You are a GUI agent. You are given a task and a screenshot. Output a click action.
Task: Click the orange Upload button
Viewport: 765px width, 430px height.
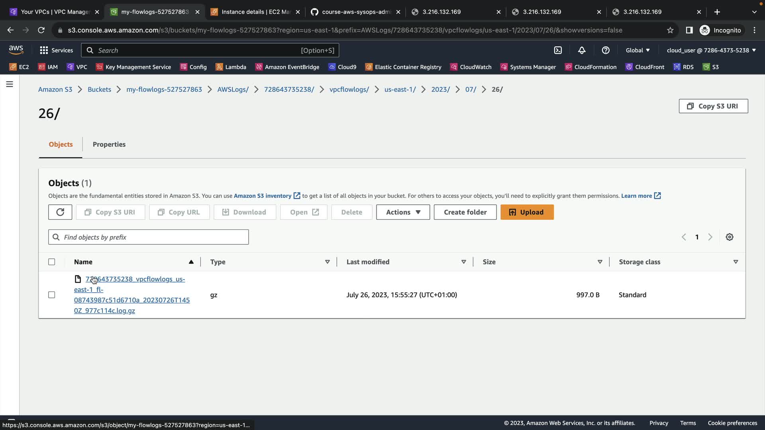(527, 212)
